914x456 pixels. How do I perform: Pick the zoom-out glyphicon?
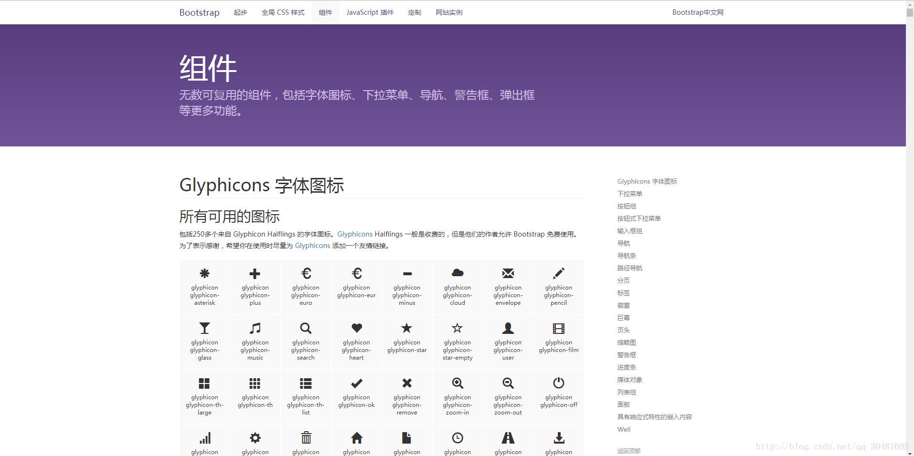508,383
